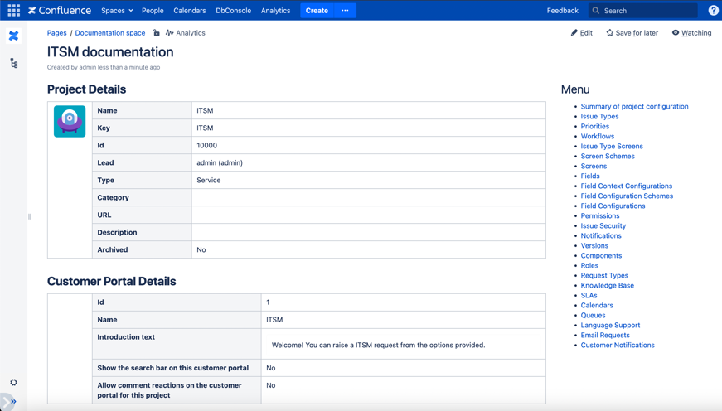Viewport: 722px width, 411px height.
Task: Open Language Support menu link
Action: click(x=610, y=325)
